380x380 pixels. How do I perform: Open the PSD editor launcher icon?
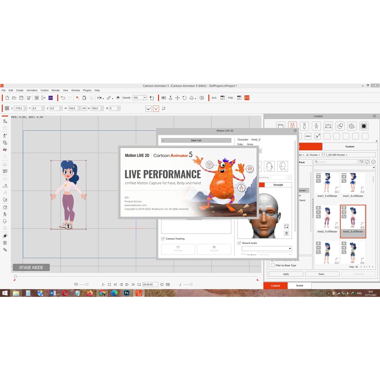coord(239,98)
